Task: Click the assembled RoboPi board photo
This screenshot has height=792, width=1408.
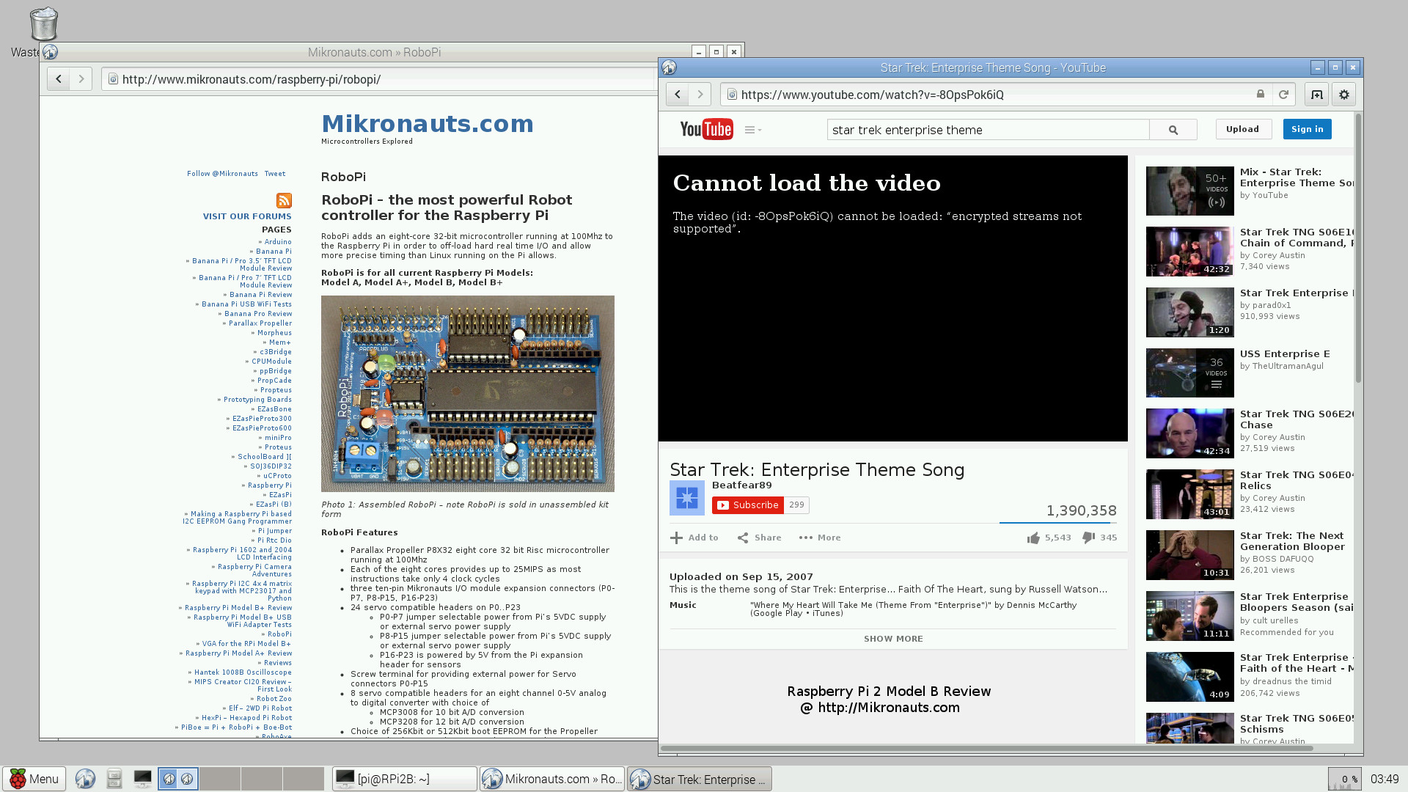Action: (468, 394)
